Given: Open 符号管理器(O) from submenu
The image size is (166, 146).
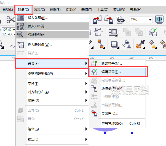Looking at the screenshot, I should tap(117, 124).
